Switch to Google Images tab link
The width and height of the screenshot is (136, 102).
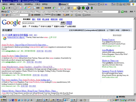click(x=34, y=19)
